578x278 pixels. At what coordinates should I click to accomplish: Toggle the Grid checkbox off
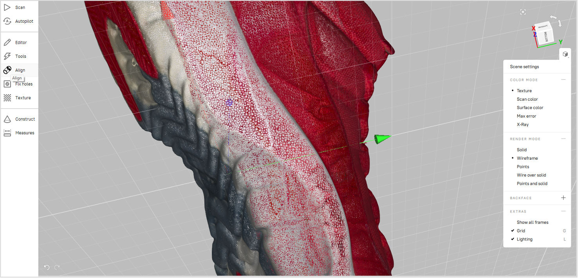tap(513, 231)
